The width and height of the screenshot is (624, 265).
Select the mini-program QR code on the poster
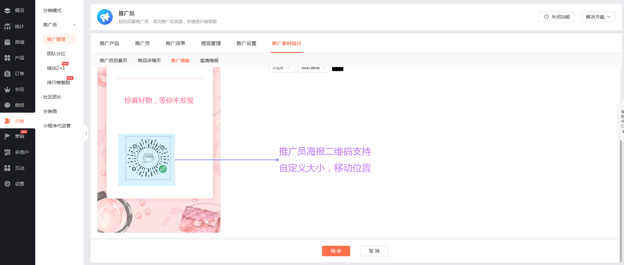pos(148,158)
